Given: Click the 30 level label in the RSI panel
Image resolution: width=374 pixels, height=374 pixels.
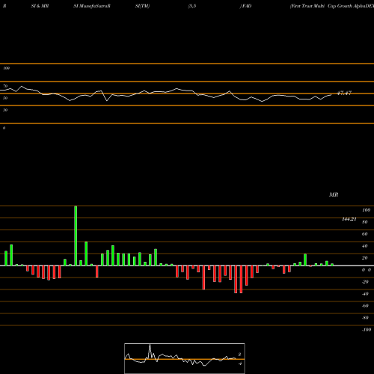Looking at the screenshot, I should pyautogui.click(x=5, y=110).
